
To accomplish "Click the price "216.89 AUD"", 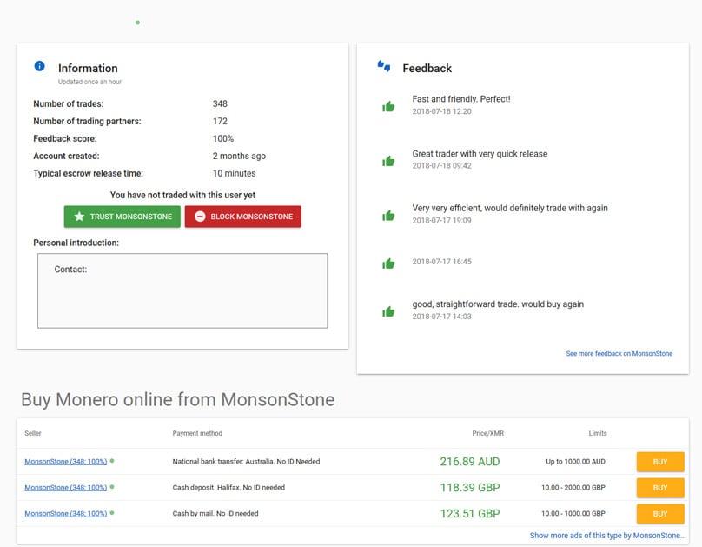I will point(470,462).
